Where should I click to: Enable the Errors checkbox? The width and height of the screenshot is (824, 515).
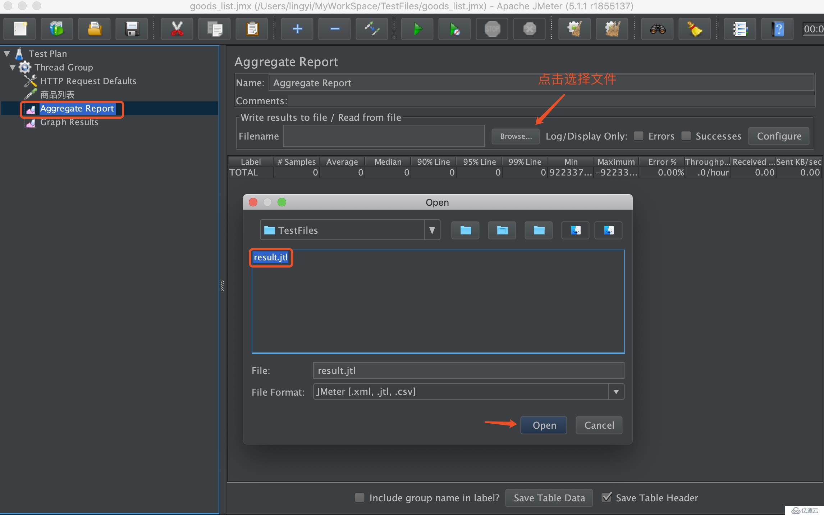click(638, 136)
